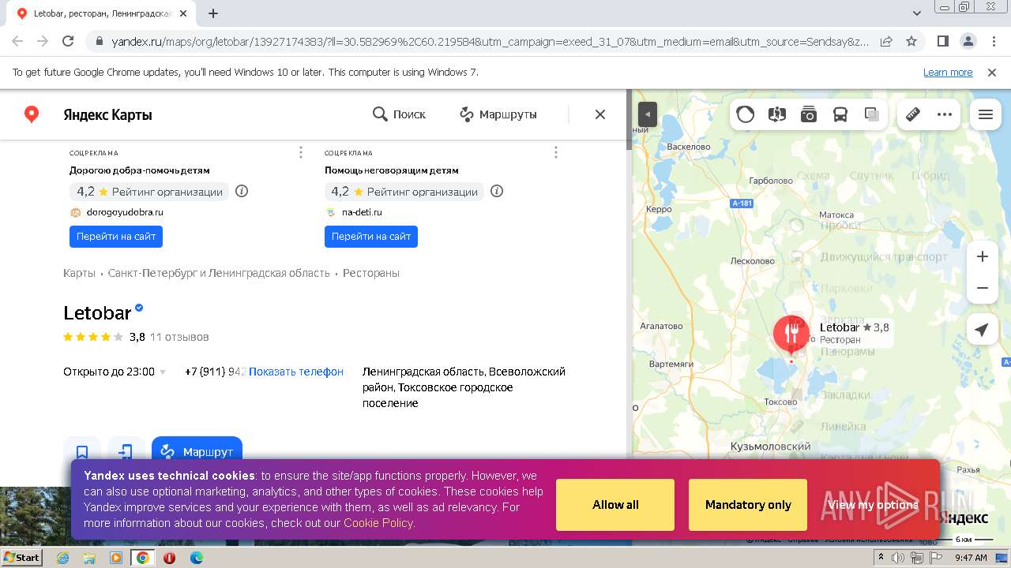The image size is (1011, 568).
Task: Open View my options for cookies
Action: 873,505
